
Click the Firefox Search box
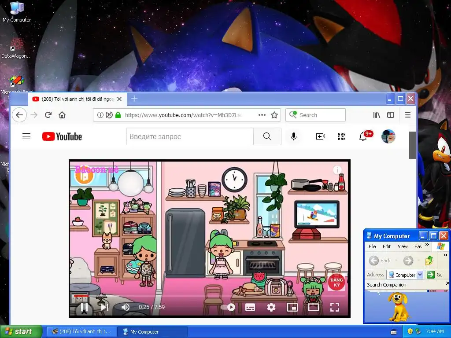(315, 115)
